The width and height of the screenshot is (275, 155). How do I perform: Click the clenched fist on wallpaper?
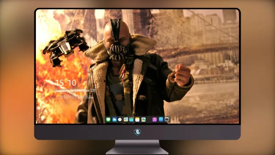click(182, 75)
